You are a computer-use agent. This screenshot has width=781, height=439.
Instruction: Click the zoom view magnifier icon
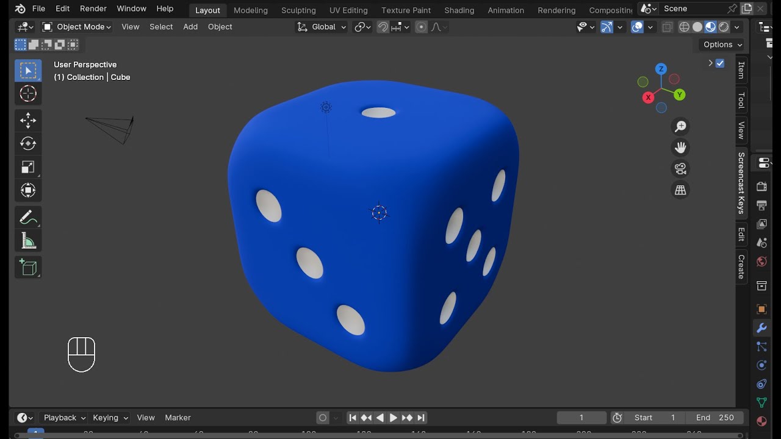[680, 126]
